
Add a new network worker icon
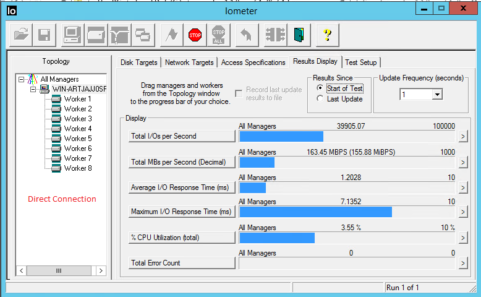click(x=120, y=35)
